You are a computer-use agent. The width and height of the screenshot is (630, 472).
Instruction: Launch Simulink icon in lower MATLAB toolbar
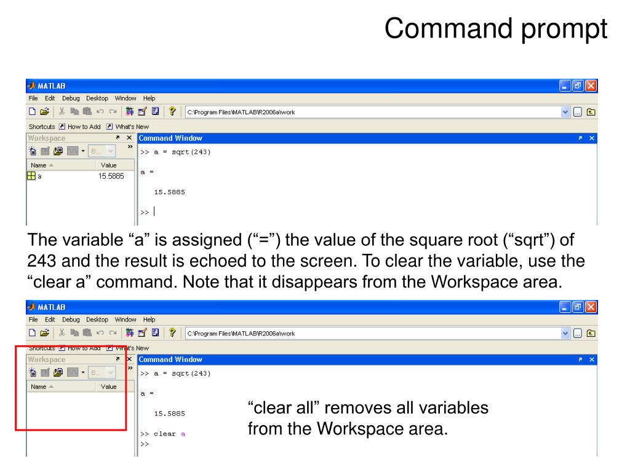point(129,332)
